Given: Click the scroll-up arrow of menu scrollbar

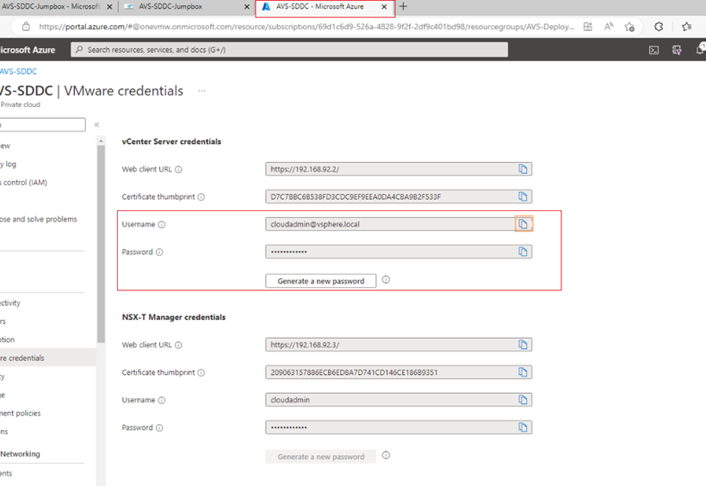Looking at the screenshot, I should (101, 141).
